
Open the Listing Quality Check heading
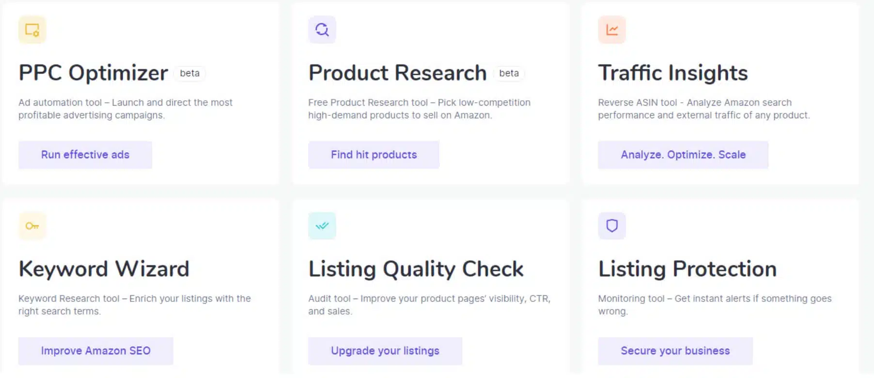[x=416, y=269]
